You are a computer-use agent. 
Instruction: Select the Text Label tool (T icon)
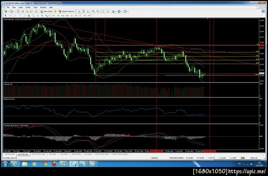tap(42, 16)
